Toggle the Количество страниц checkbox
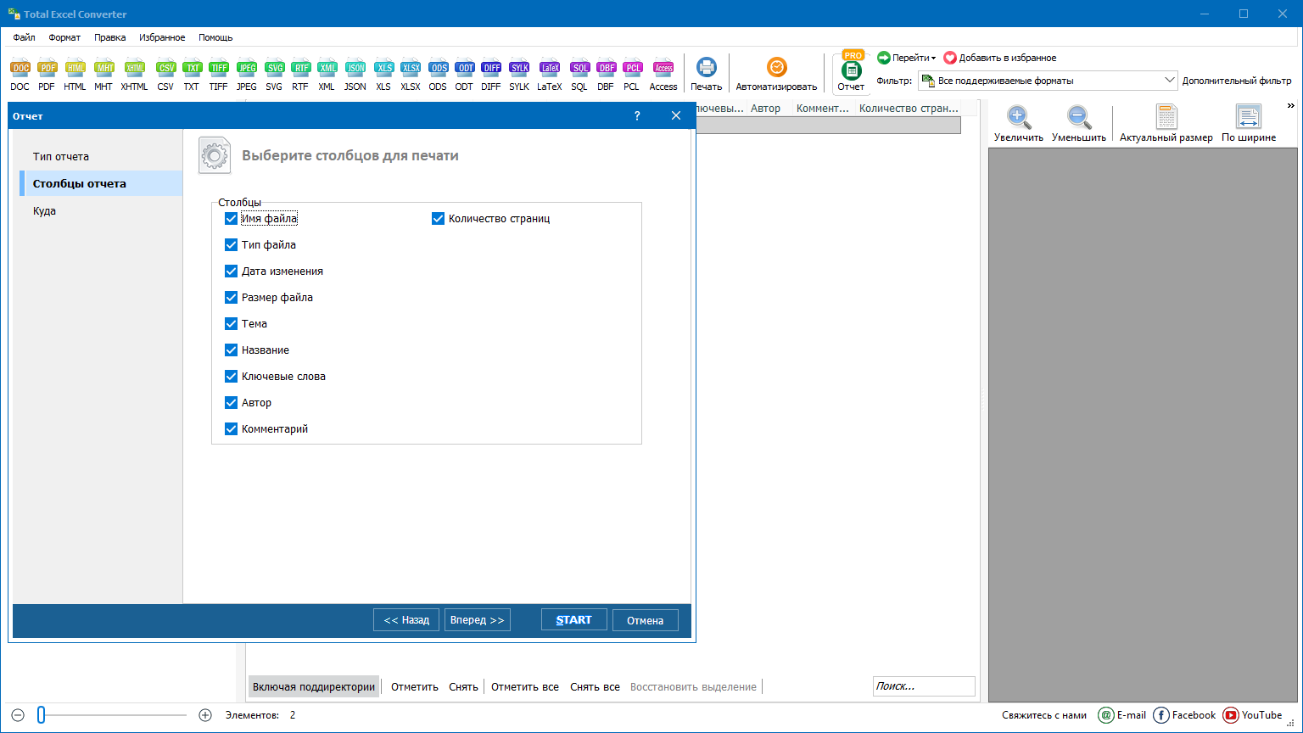Image resolution: width=1303 pixels, height=733 pixels. 438,219
